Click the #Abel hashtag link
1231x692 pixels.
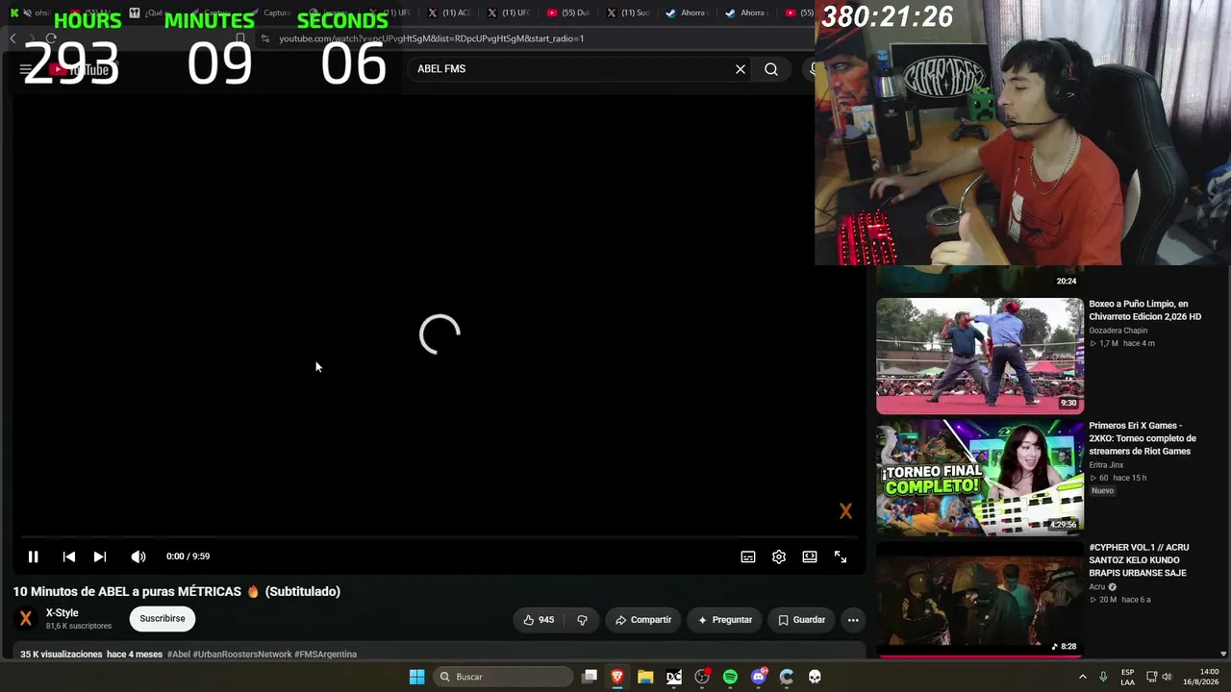(179, 655)
